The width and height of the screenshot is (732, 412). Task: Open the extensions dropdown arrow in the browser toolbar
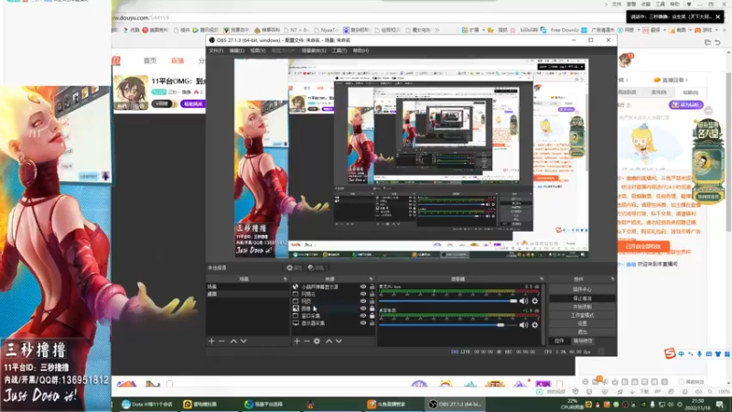click(484, 30)
